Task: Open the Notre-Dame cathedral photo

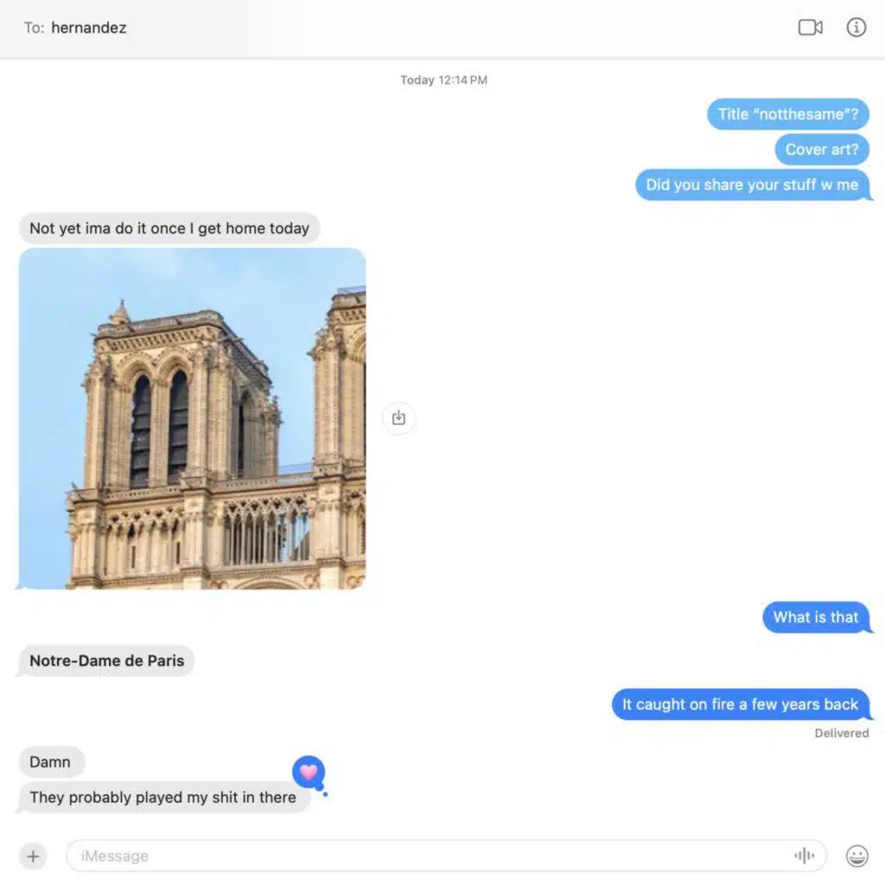Action: click(192, 418)
